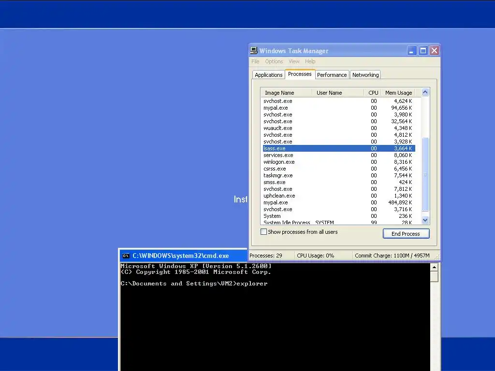Click the Task Manager resize grip
The width and height of the screenshot is (495, 371).
pos(437,257)
